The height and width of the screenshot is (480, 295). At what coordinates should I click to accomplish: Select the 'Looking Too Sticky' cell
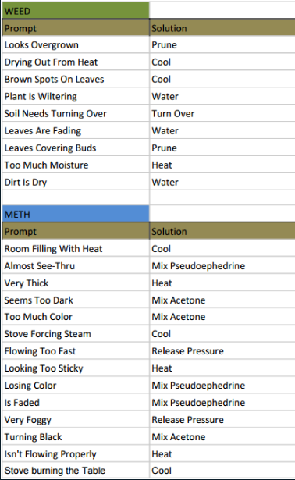pyautogui.click(x=76, y=368)
